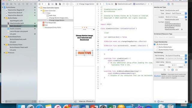The image size is (192, 108).
Task: Collapse the View Controller outline item
Action: [41, 11]
